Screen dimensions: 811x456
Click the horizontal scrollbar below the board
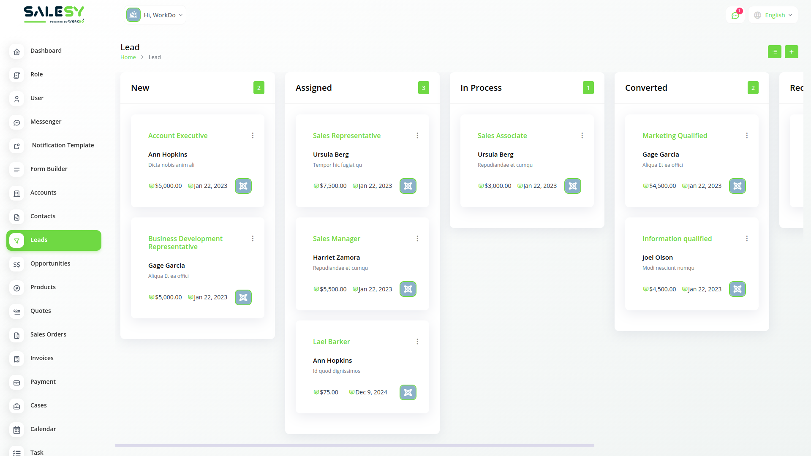pyautogui.click(x=354, y=445)
